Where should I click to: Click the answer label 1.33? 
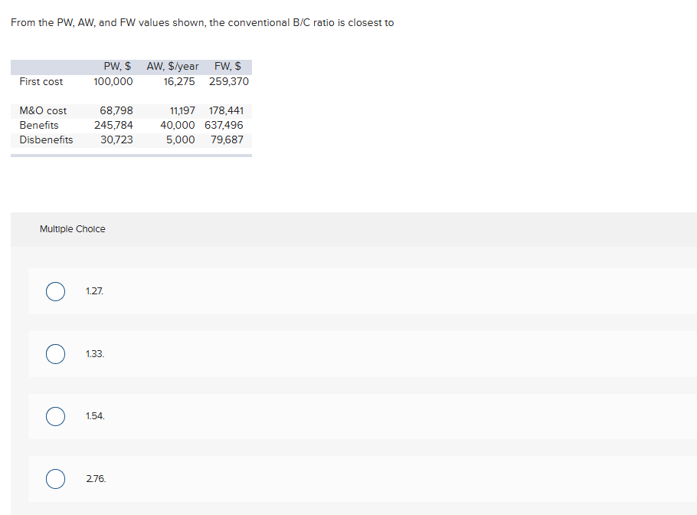pyautogui.click(x=93, y=354)
